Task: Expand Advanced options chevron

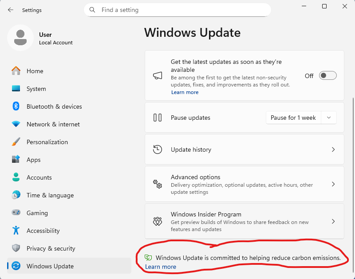Action: point(333,184)
